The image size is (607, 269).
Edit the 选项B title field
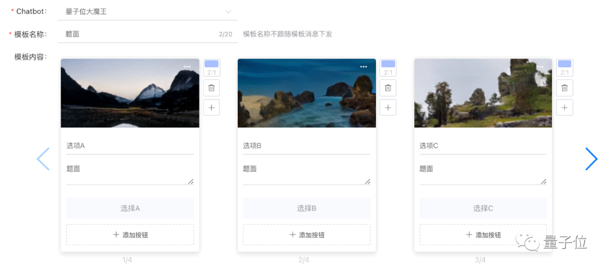coord(307,146)
